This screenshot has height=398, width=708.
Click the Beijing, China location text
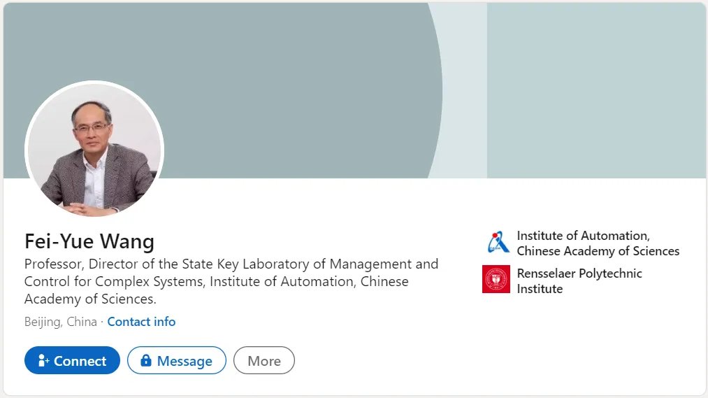point(60,322)
